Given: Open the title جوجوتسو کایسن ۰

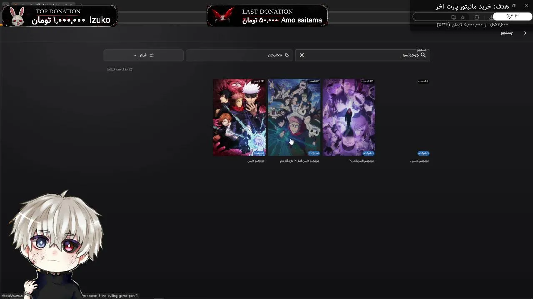Looking at the screenshot, I should click(419, 161).
